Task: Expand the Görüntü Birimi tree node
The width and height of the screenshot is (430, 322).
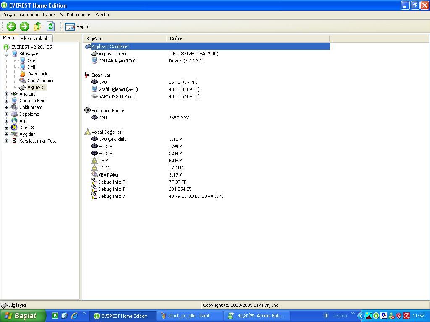Action: click(7, 101)
